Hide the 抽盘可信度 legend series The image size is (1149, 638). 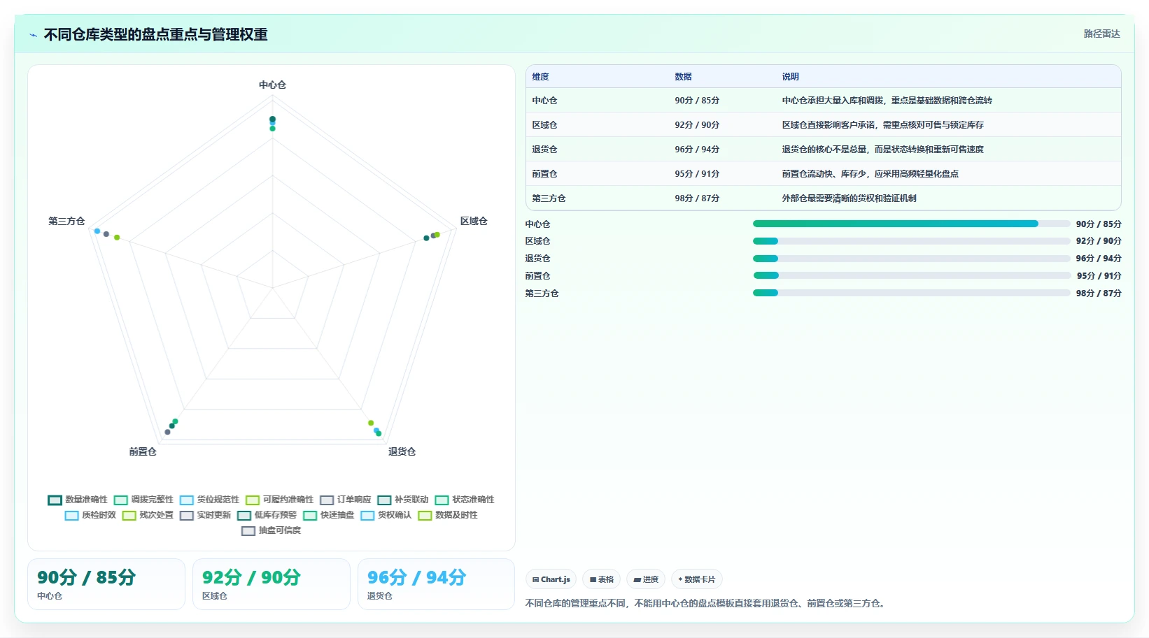(271, 530)
